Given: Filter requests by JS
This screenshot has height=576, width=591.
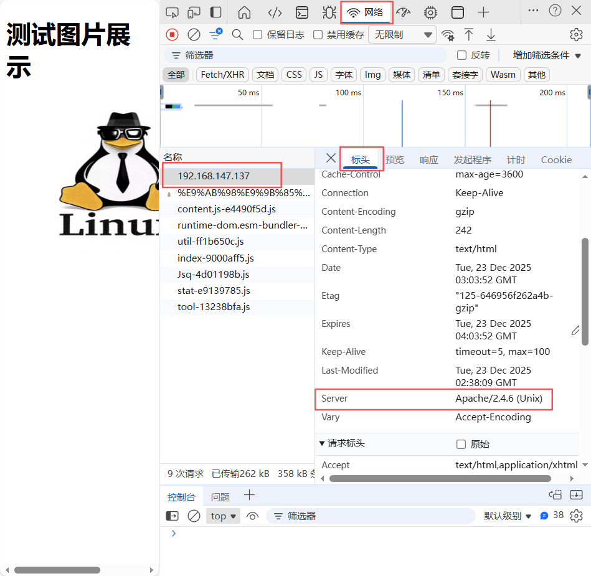Looking at the screenshot, I should 318,75.
